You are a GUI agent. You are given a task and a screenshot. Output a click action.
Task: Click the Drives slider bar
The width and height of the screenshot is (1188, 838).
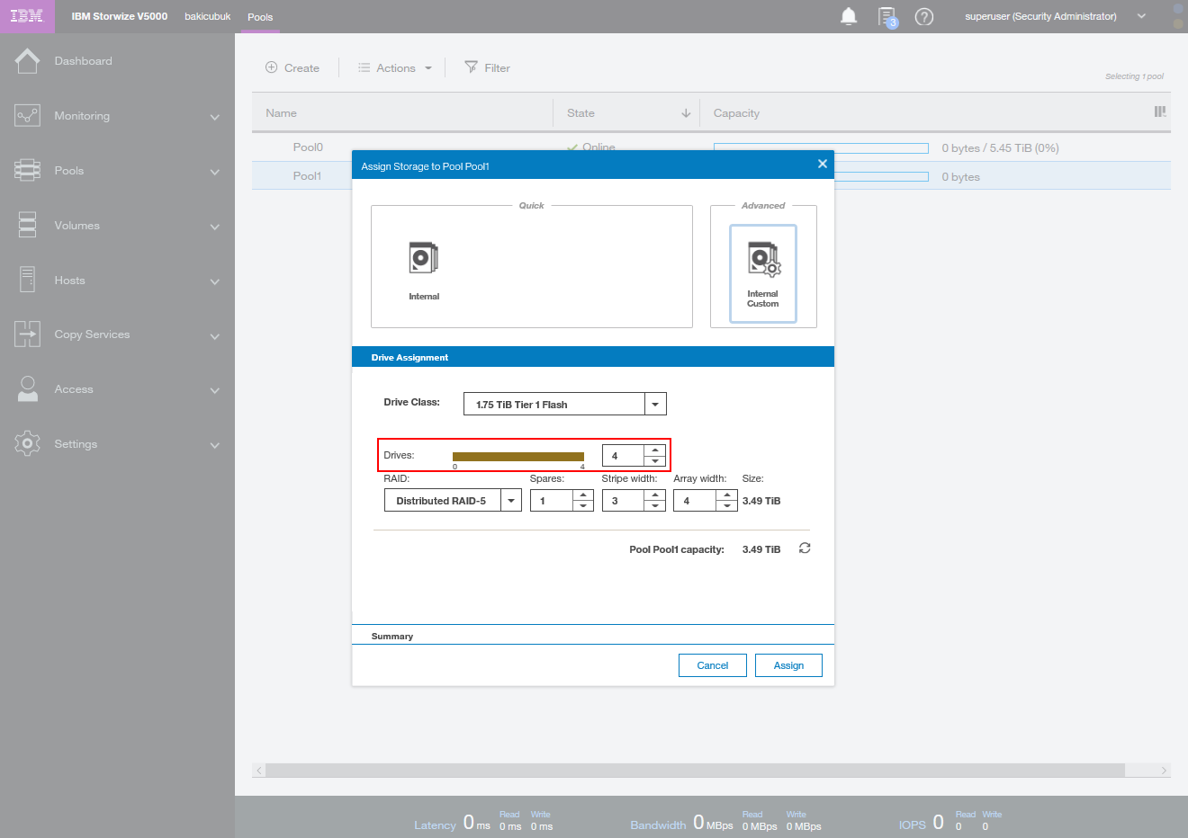tap(518, 457)
